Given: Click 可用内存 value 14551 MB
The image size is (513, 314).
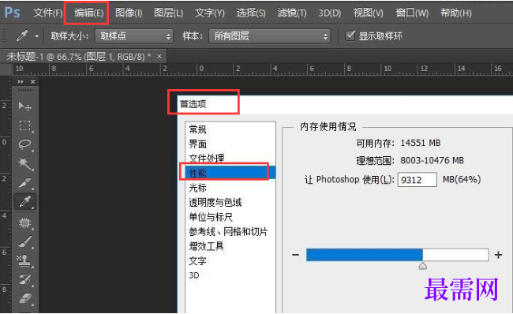Looking at the screenshot, I should [421, 143].
